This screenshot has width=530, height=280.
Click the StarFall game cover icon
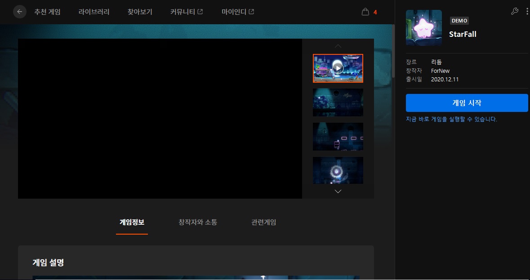tap(423, 28)
